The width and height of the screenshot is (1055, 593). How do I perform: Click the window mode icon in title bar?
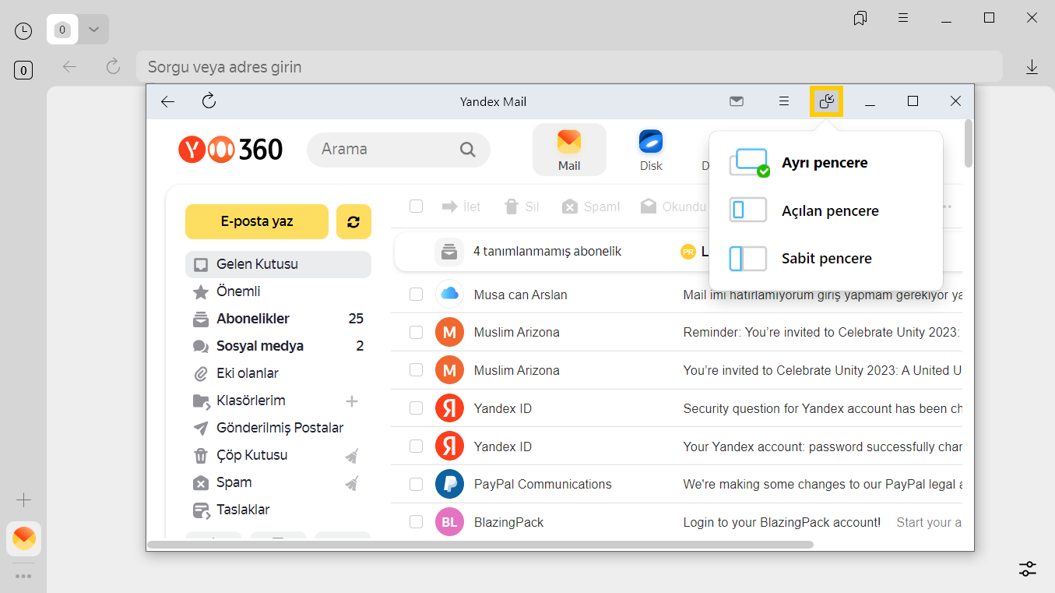(x=827, y=101)
